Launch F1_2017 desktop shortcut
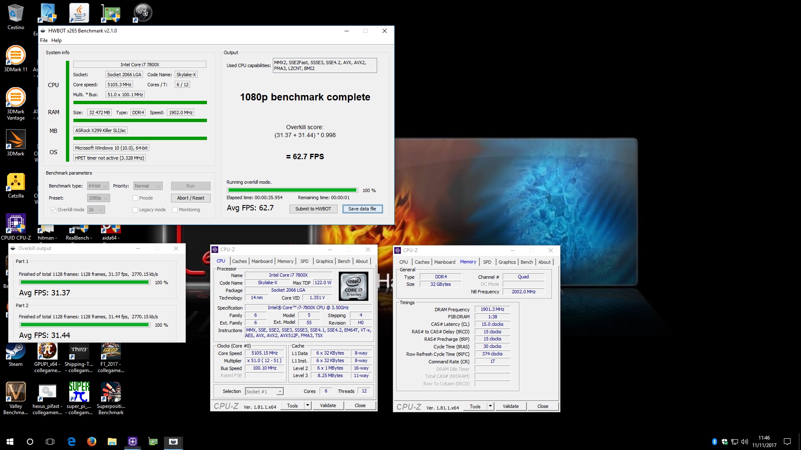The image size is (801, 450). [111, 357]
